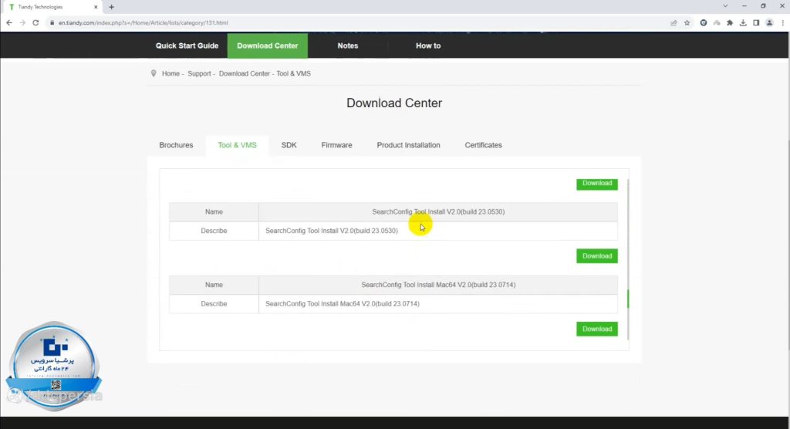Switch to the Brochures tab

coord(176,145)
